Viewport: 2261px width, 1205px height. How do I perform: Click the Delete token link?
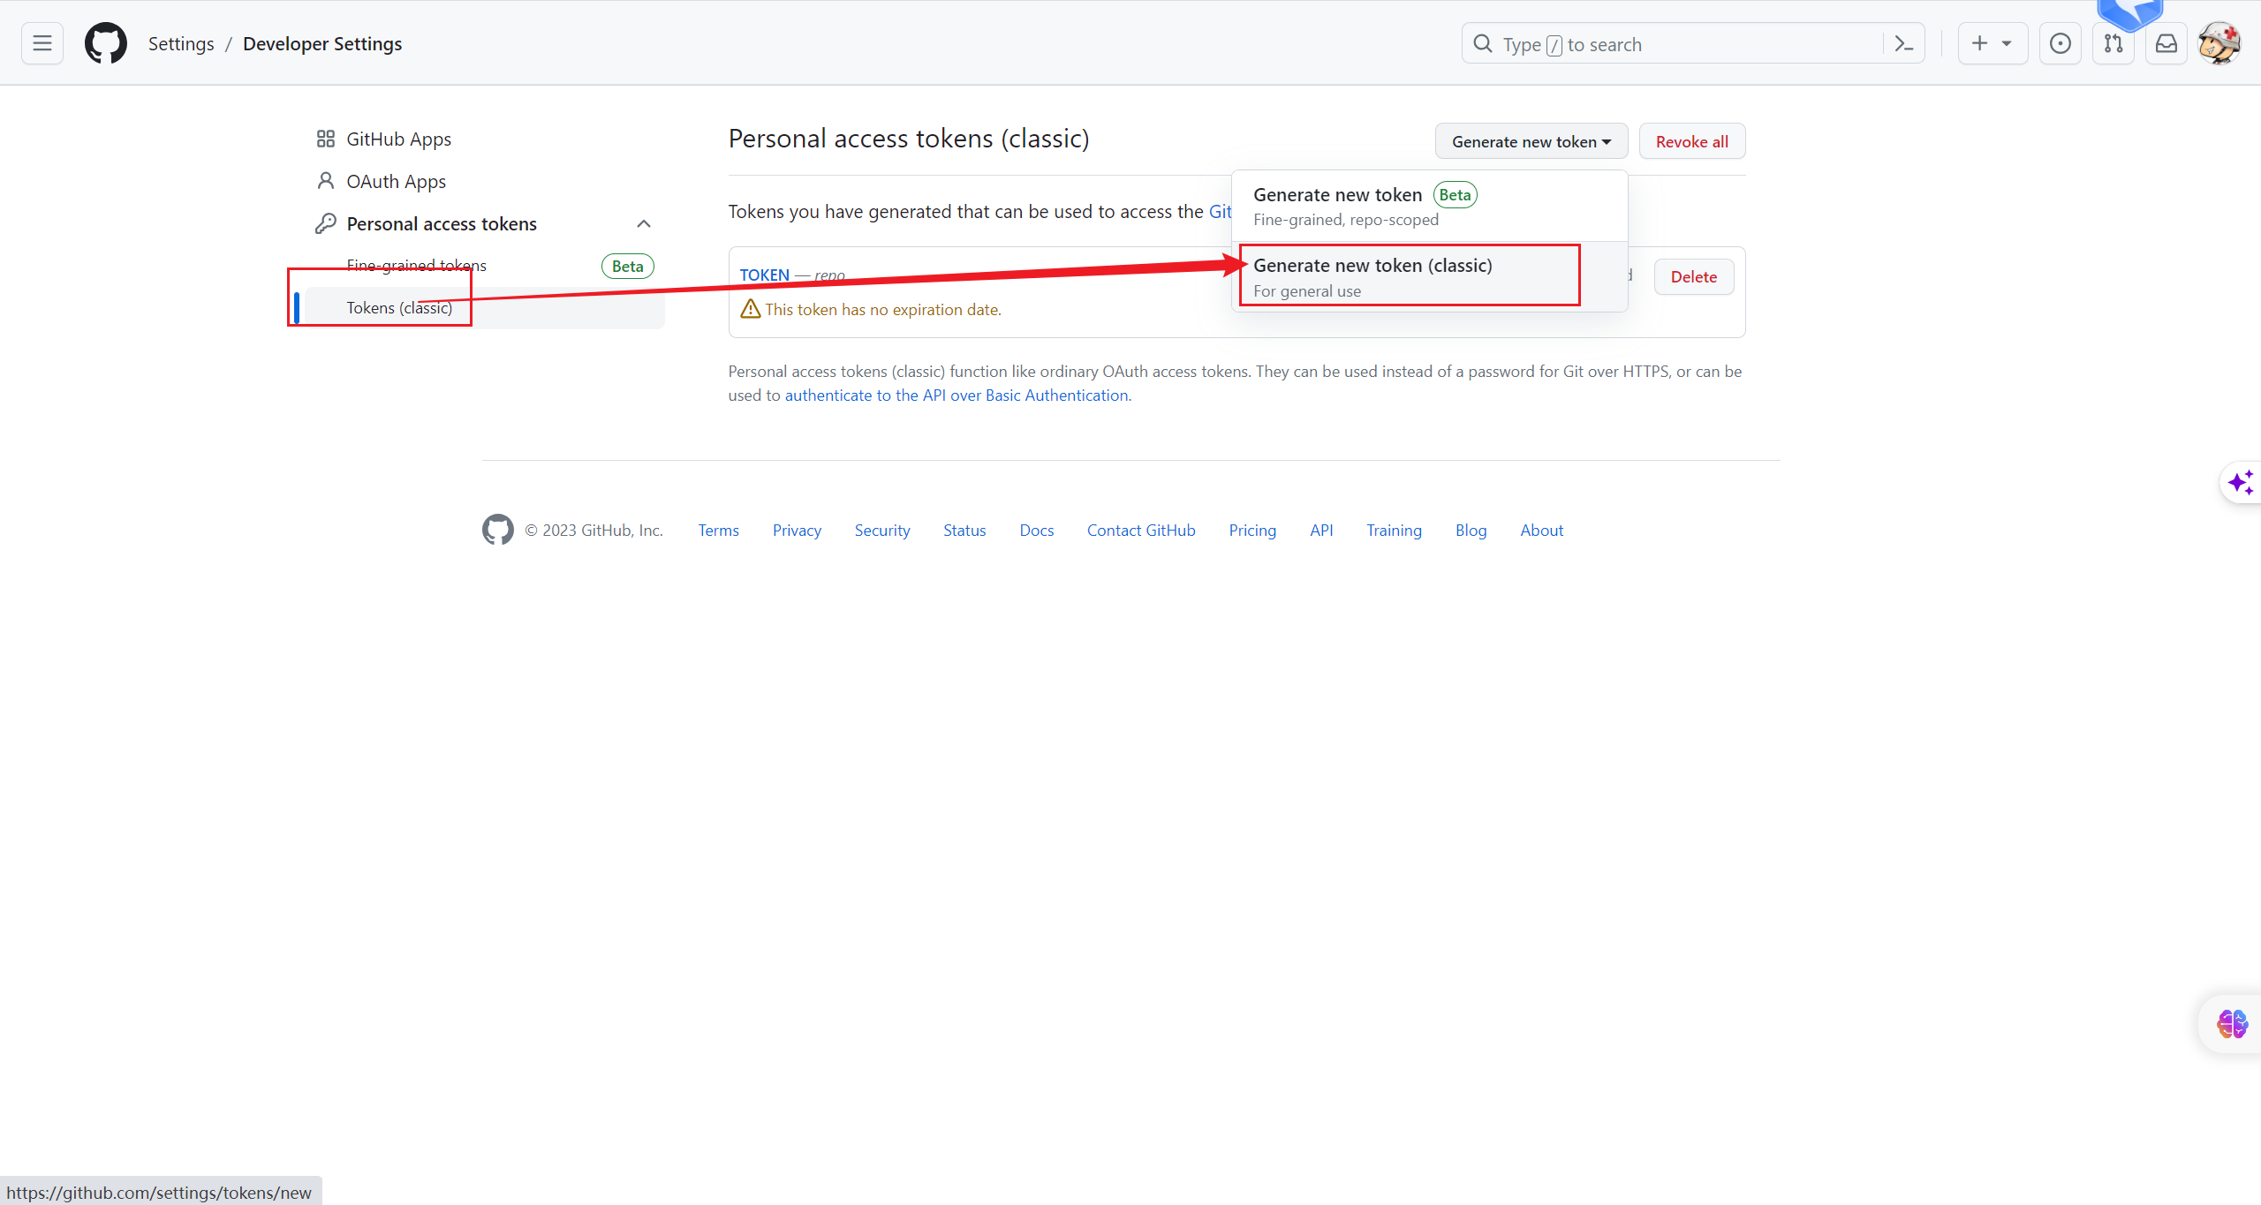tap(1693, 276)
